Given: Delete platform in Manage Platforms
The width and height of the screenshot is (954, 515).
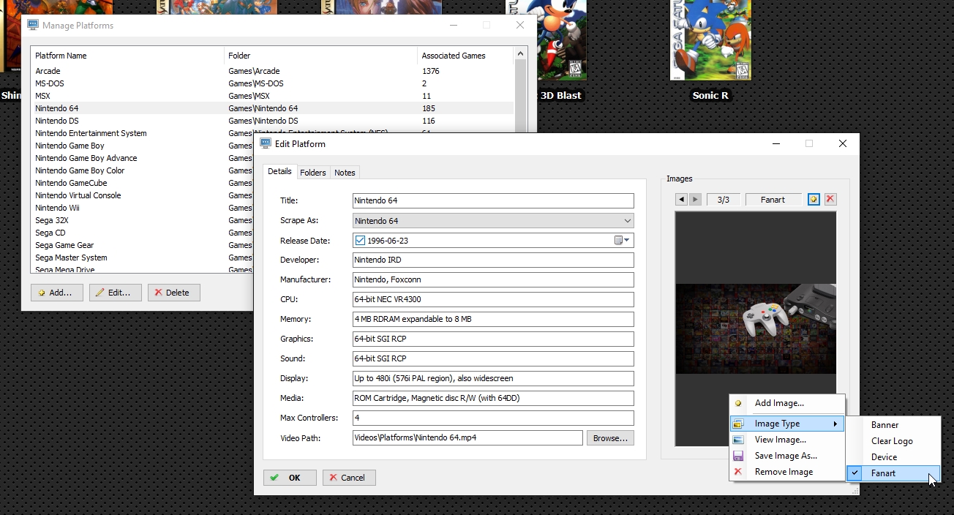Looking at the screenshot, I should pyautogui.click(x=174, y=293).
